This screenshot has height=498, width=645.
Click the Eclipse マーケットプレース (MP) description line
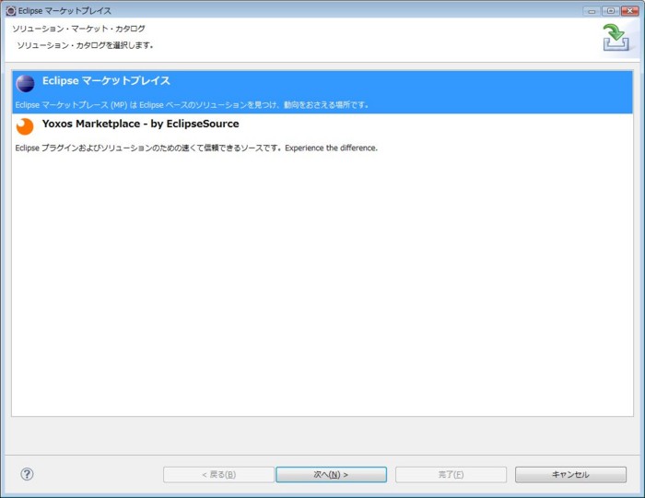[x=192, y=105]
